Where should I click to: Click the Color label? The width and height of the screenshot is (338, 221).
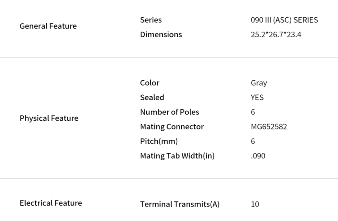pos(149,83)
